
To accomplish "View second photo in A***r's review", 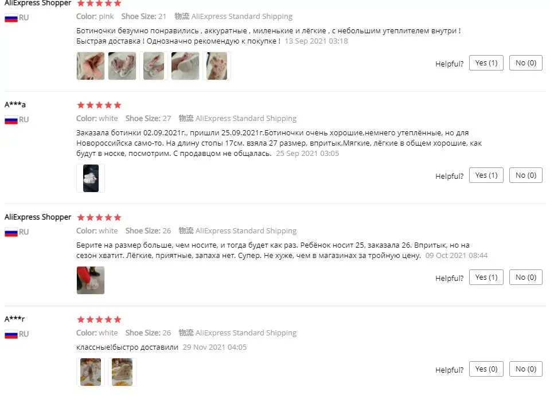I will (122, 372).
